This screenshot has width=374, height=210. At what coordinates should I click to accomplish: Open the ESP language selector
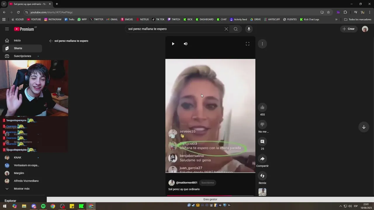coord(356,206)
